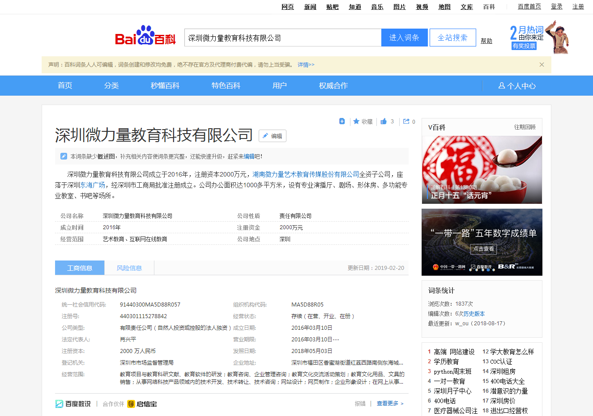This screenshot has height=416, width=593.
Task: Click the 2月热词 voting banner
Action: click(x=539, y=38)
